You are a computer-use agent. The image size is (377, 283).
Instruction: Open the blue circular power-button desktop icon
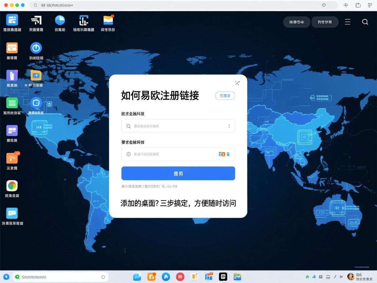click(x=36, y=48)
